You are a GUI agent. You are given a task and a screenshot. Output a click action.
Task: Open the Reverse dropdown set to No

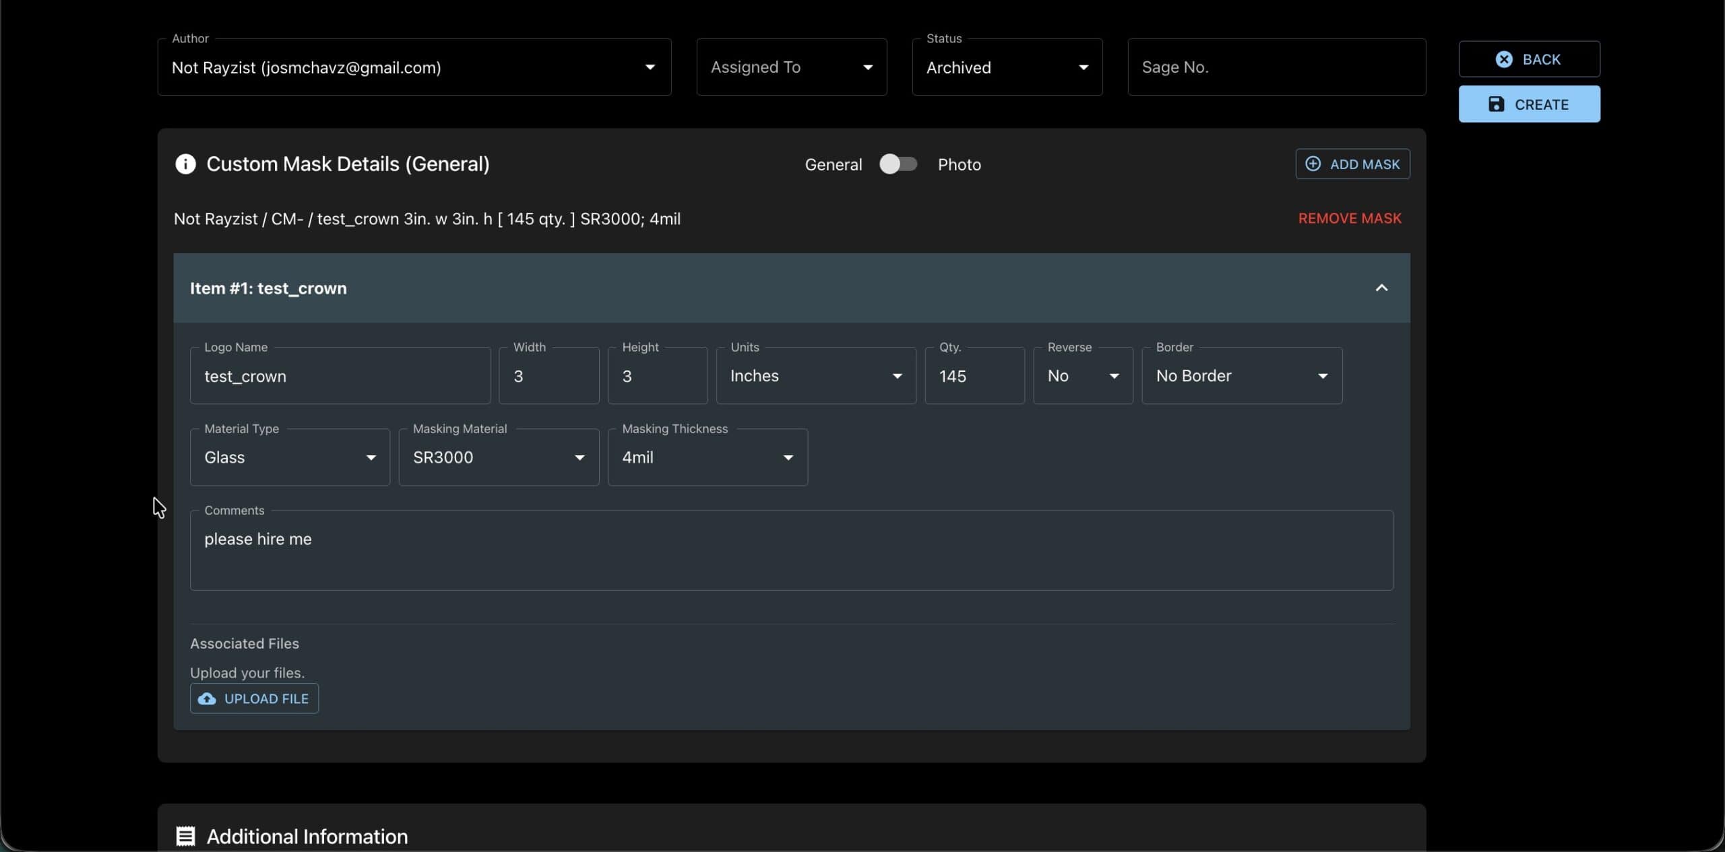(1082, 376)
